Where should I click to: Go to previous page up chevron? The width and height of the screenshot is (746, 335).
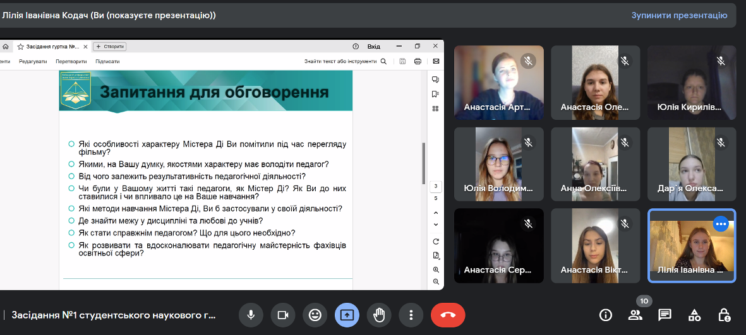click(436, 213)
